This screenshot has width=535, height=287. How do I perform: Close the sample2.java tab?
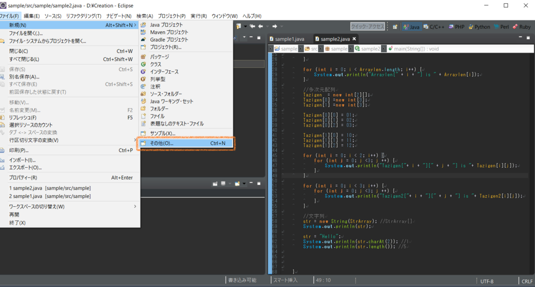355,39
